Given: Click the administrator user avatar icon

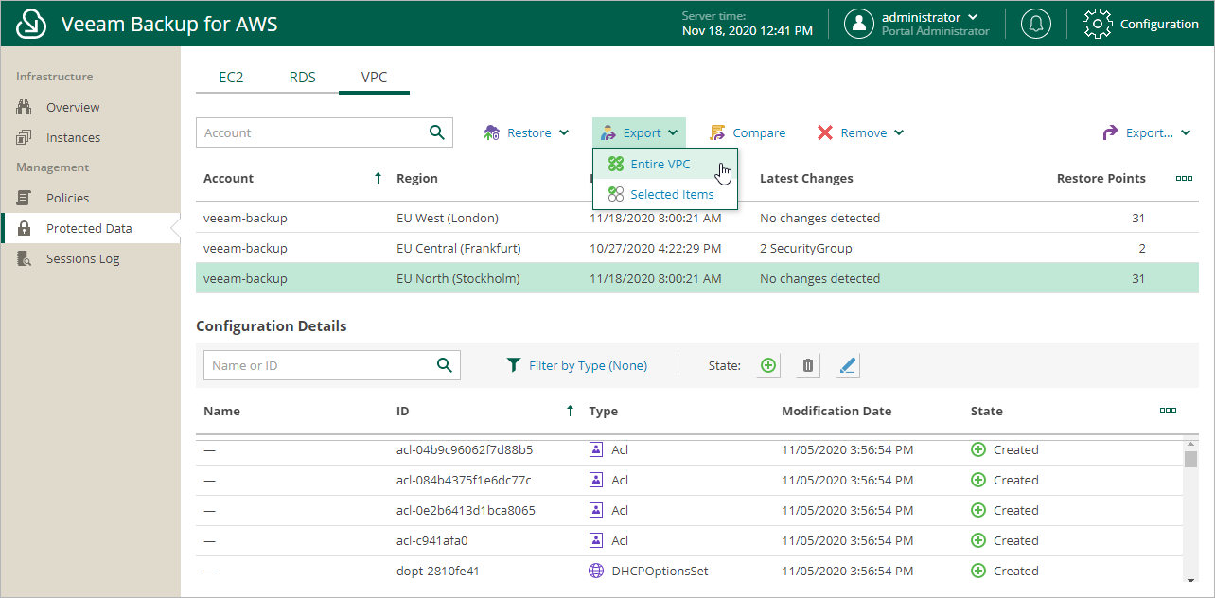Looking at the screenshot, I should point(858,24).
